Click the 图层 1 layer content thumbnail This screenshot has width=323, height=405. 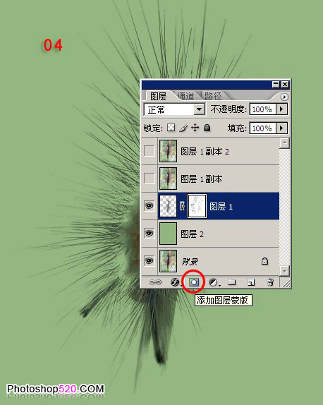pos(168,206)
